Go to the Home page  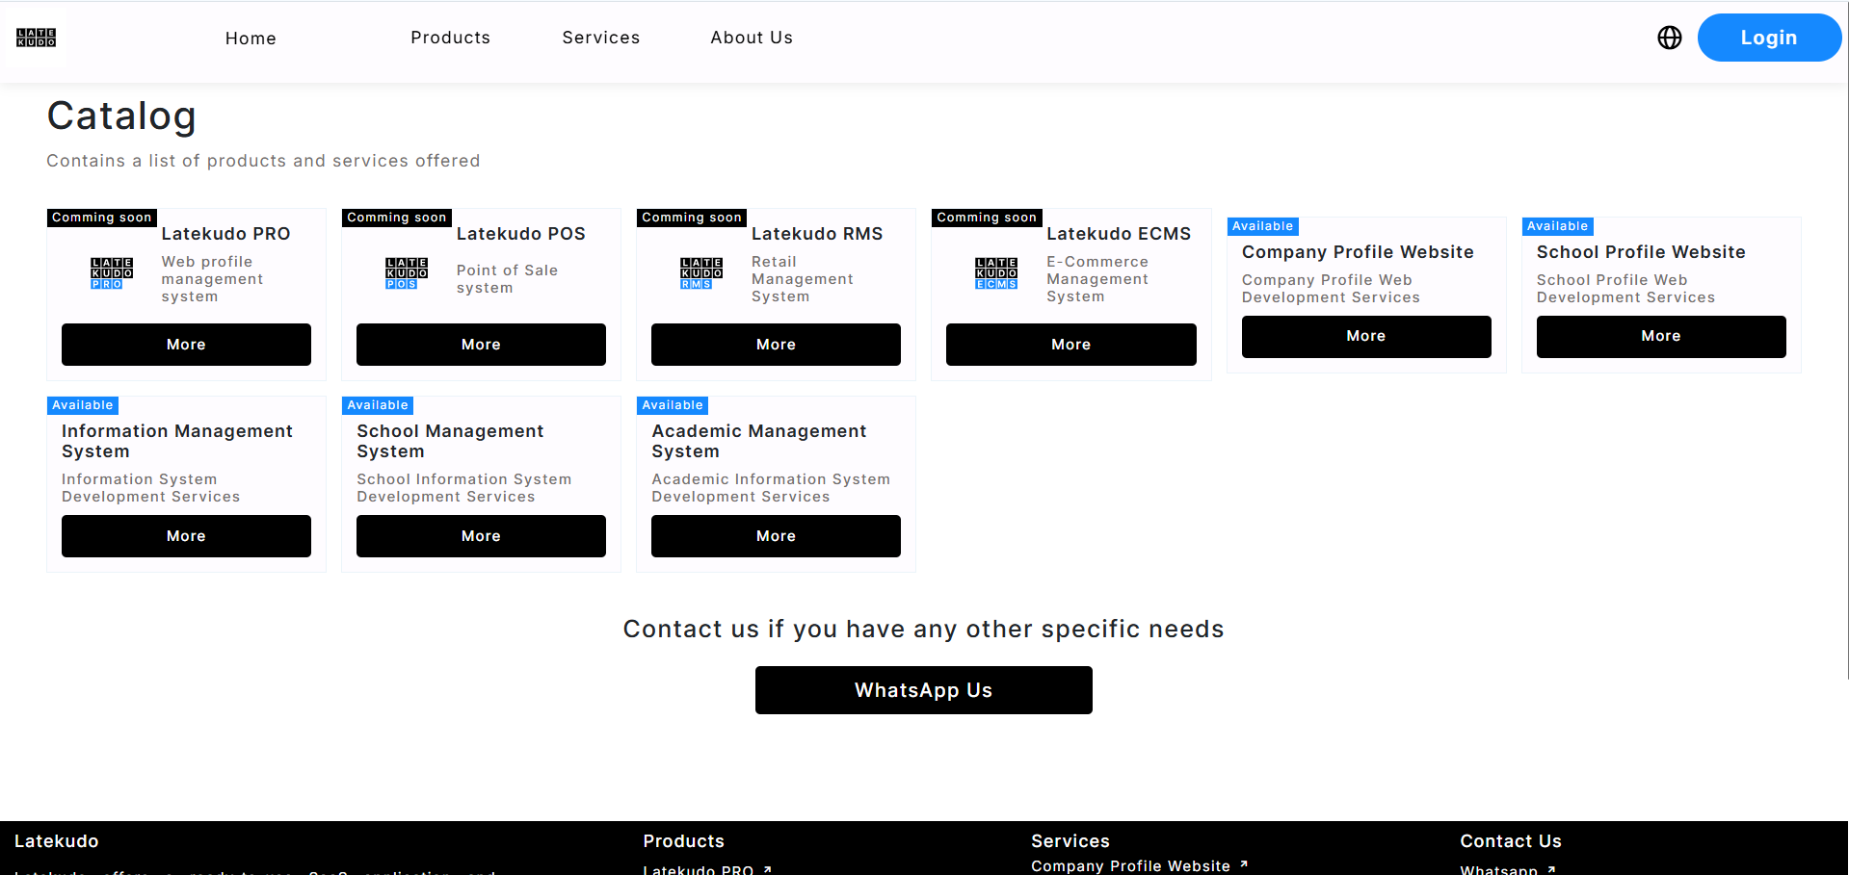(251, 39)
